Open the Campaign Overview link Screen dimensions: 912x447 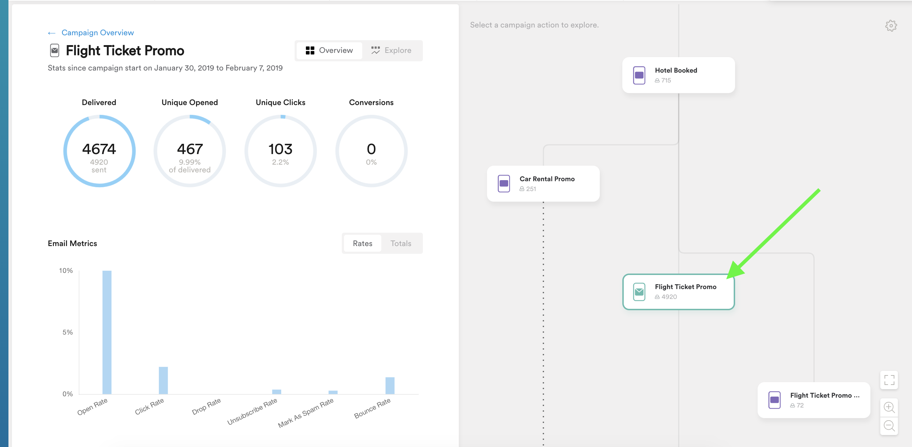[97, 32]
